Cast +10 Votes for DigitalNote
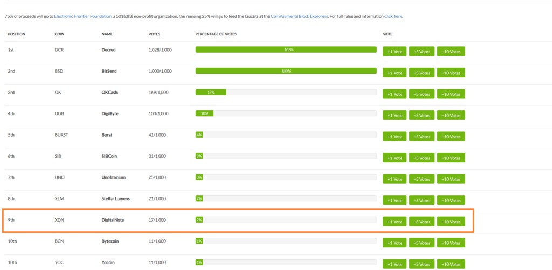The height and width of the screenshot is (270, 552). [x=451, y=222]
